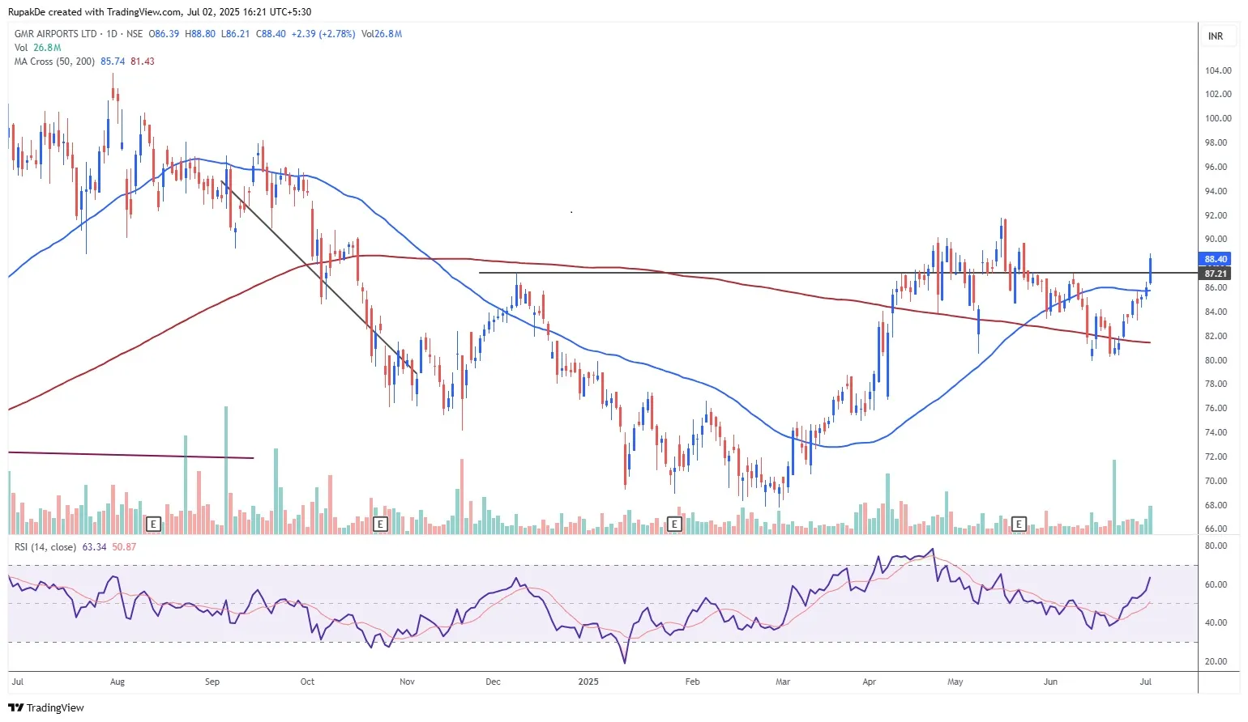This screenshot has width=1248, height=722.
Task: Click the high value H88.80
Action: click(200, 34)
